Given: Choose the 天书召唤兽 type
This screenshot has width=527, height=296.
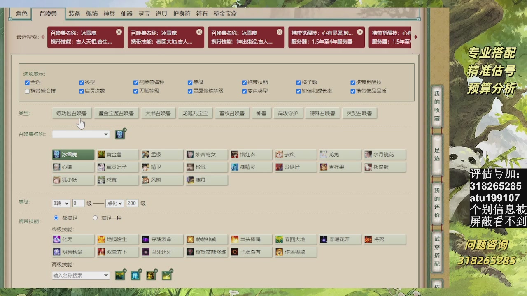Looking at the screenshot, I should (x=158, y=113).
